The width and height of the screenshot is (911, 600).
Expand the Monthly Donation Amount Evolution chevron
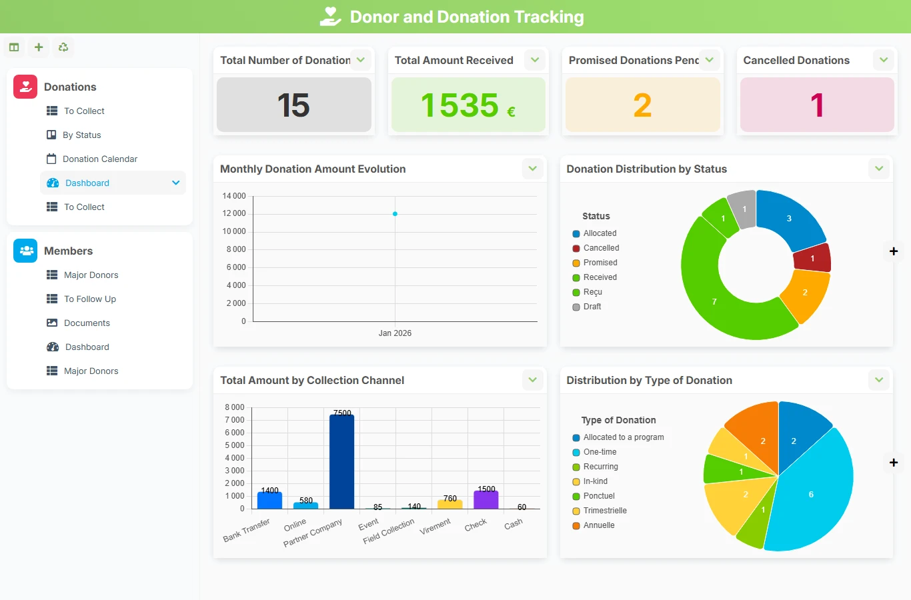tap(533, 169)
